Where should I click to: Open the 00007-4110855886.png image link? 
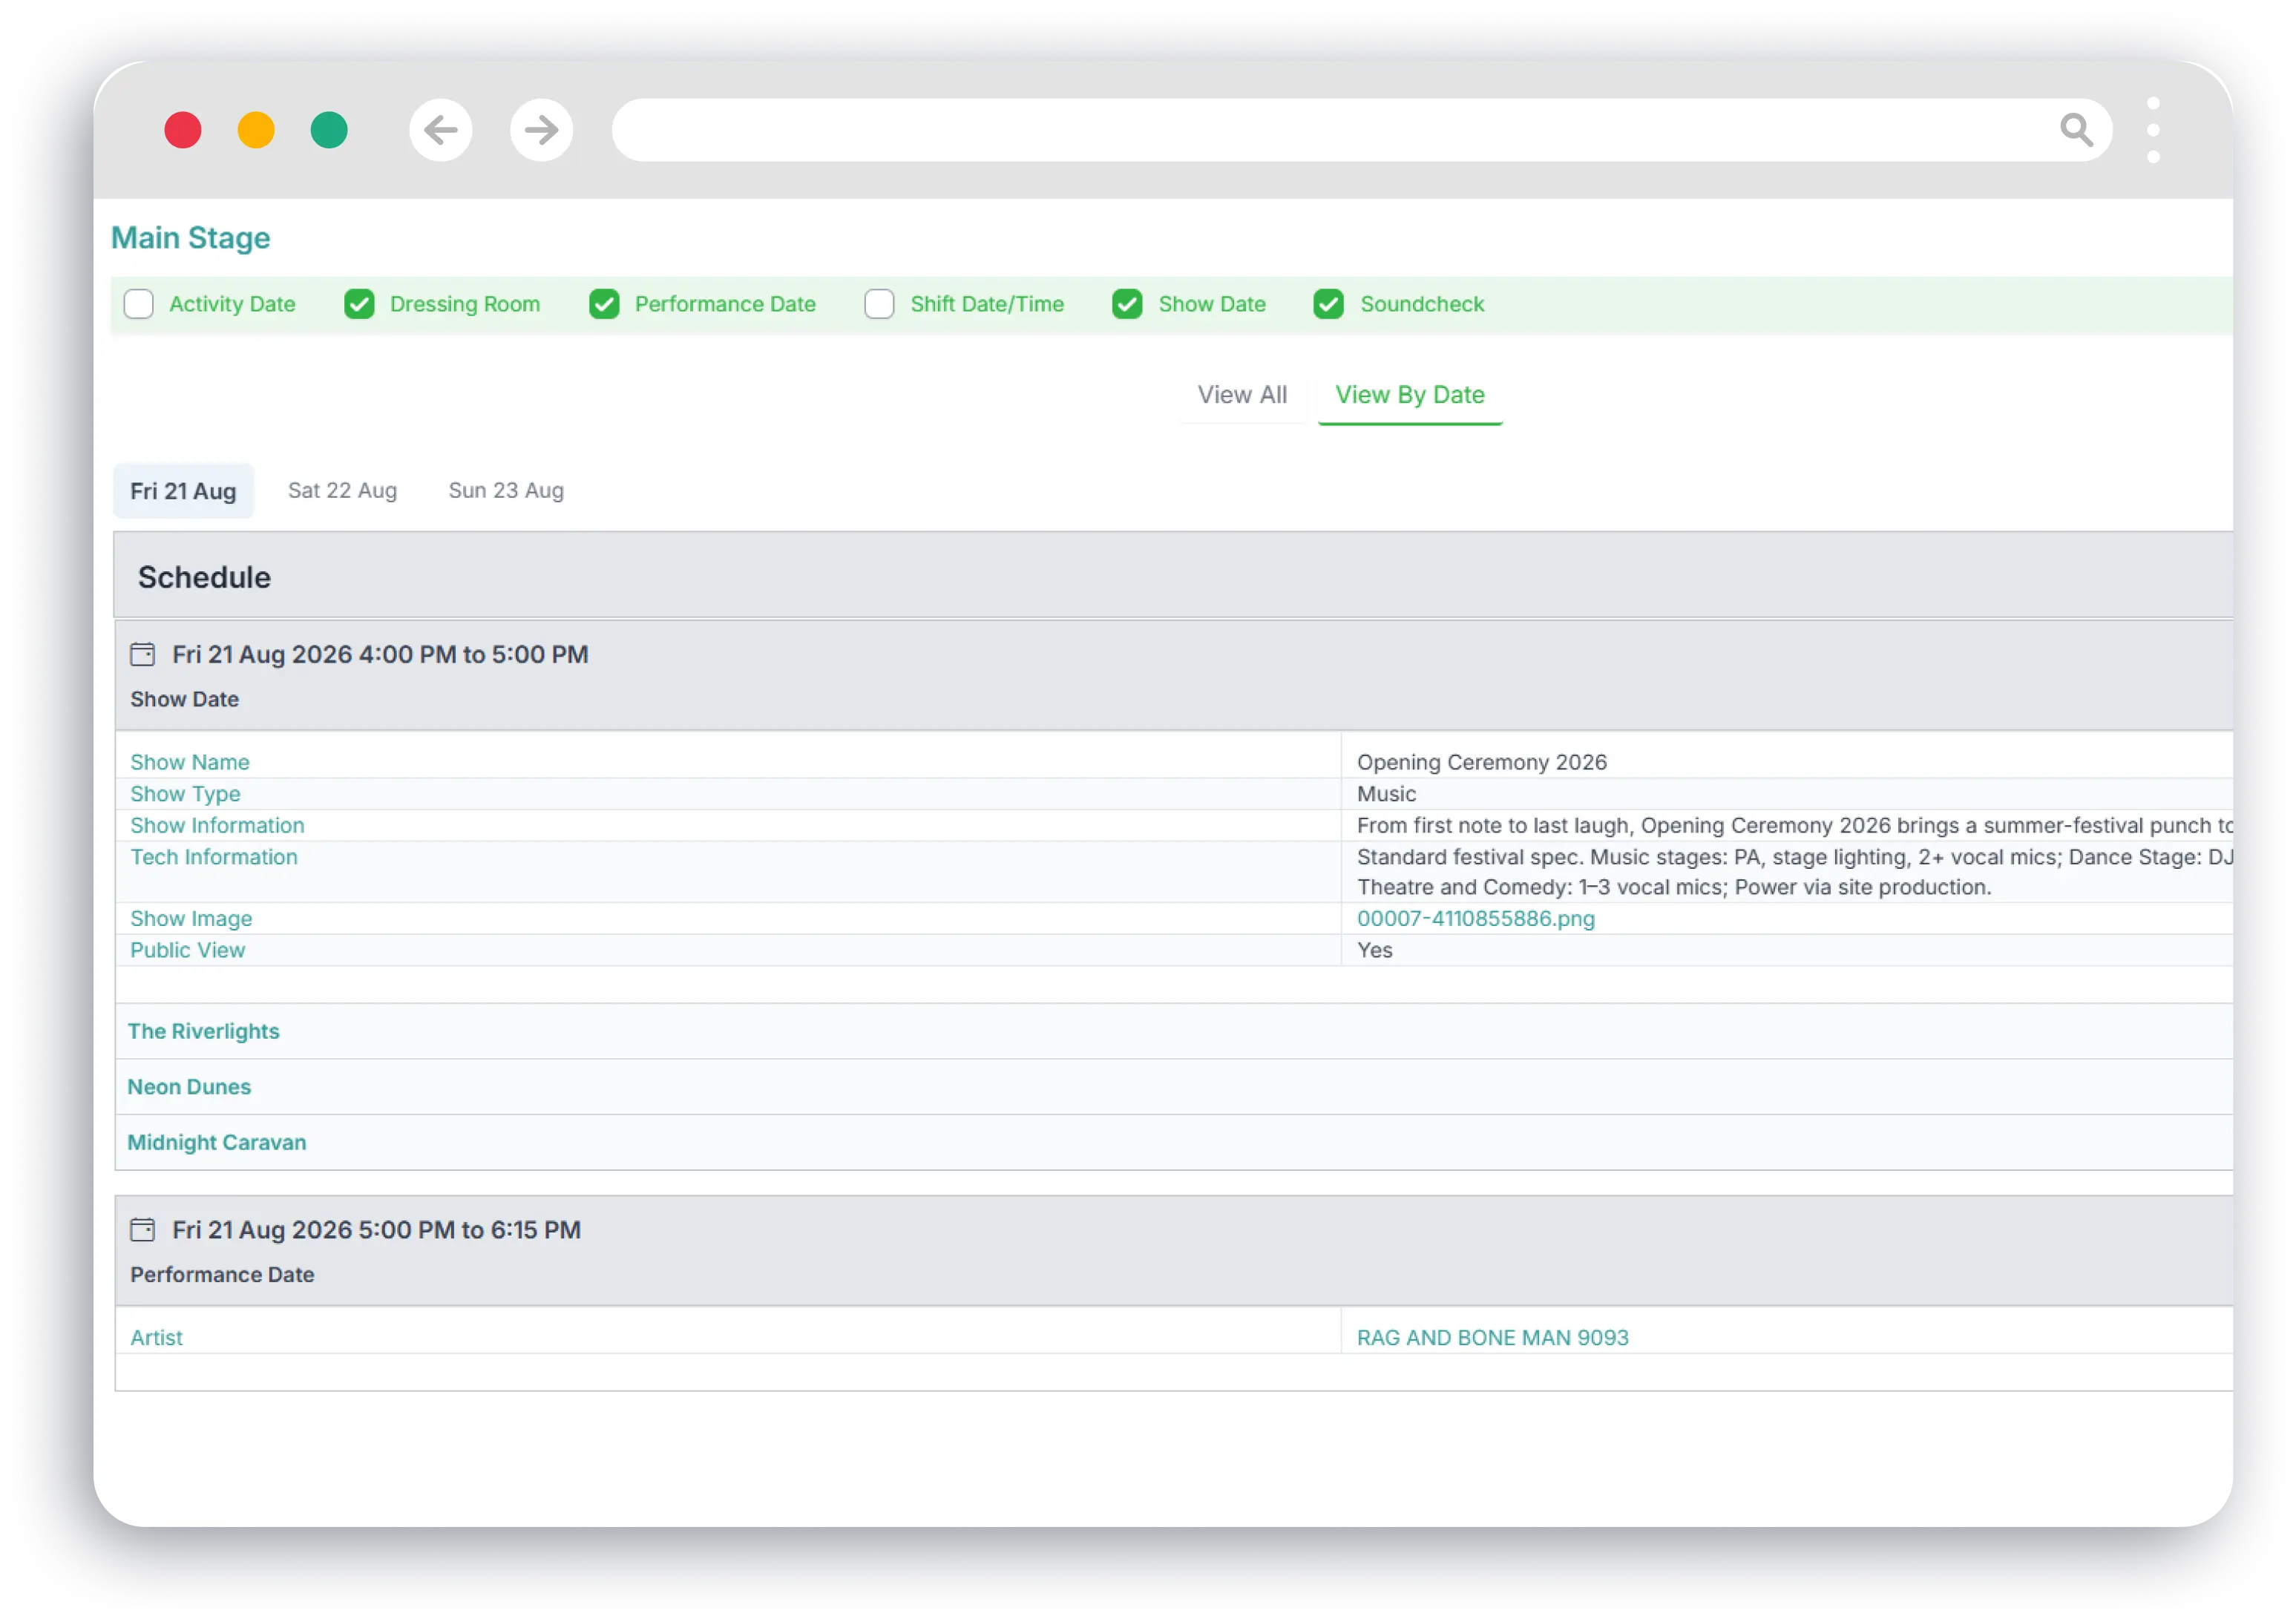pos(1475,918)
